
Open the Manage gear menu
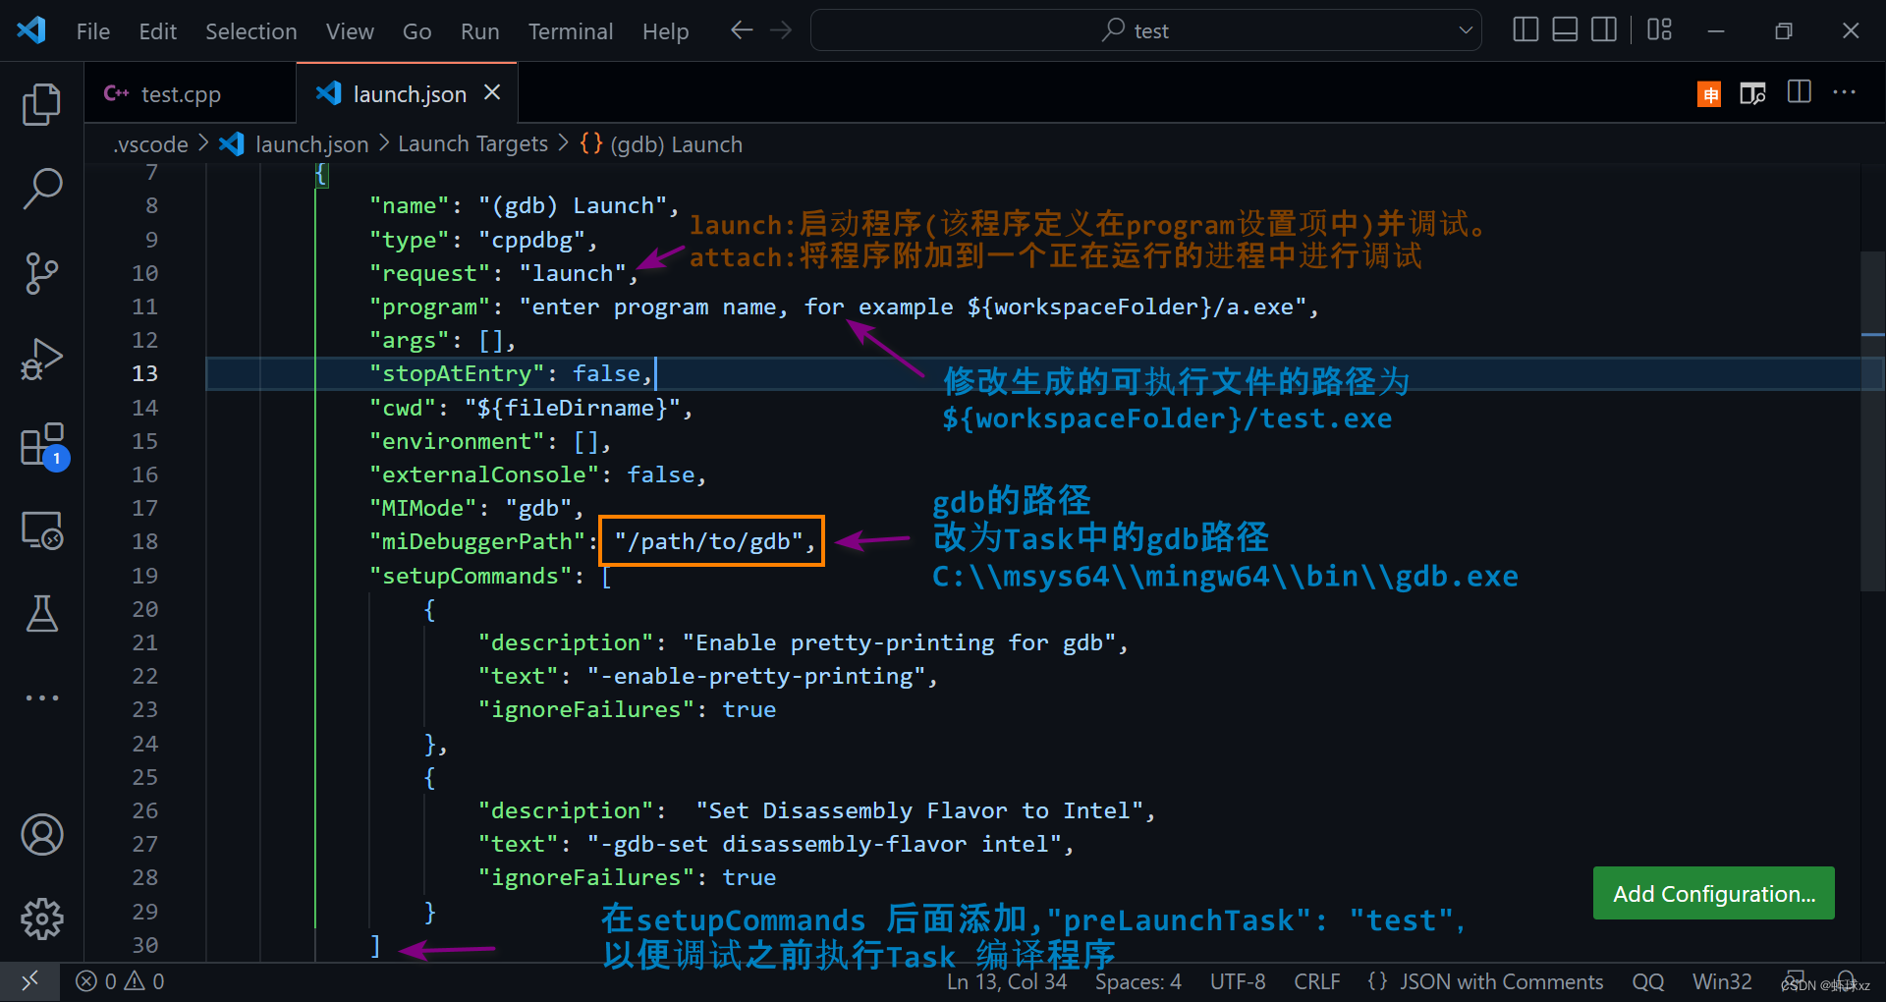point(41,919)
